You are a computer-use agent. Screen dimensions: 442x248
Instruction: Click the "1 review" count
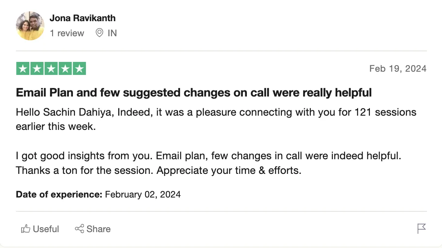(67, 33)
